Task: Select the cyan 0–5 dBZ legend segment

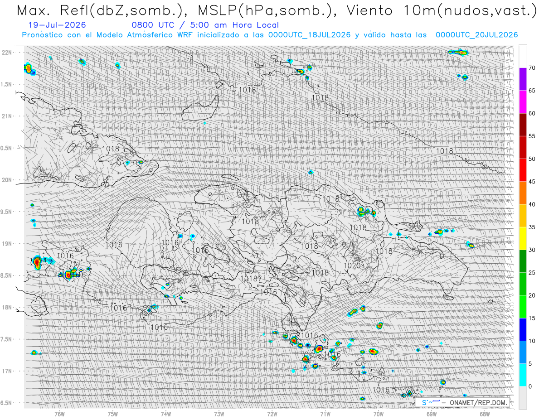Action: [x=523, y=375]
